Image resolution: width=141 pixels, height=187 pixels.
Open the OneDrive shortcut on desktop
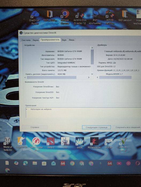click(35, 17)
